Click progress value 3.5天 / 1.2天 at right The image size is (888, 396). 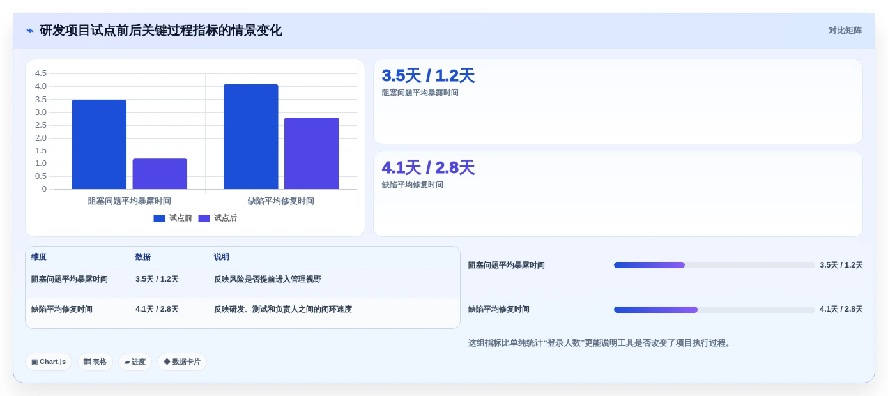click(841, 265)
